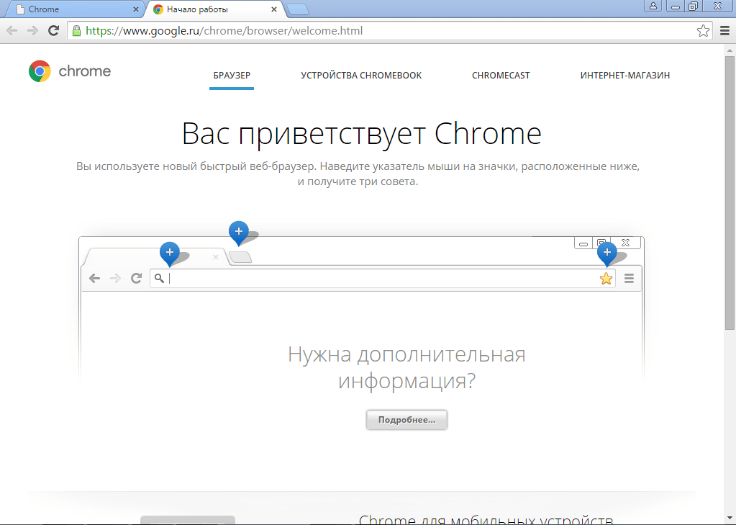Bookmark this page with the star icon

pyautogui.click(x=703, y=31)
